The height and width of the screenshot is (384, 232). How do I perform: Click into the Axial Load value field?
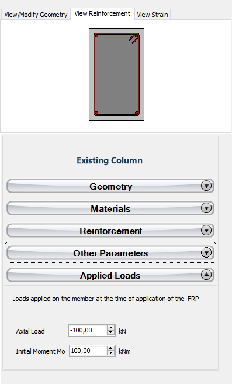pyautogui.click(x=88, y=331)
